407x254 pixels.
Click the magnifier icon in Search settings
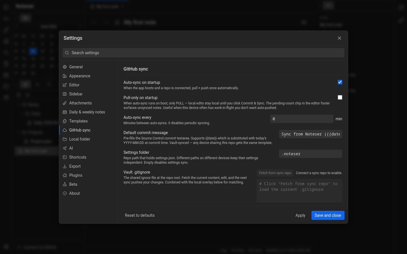click(67, 53)
